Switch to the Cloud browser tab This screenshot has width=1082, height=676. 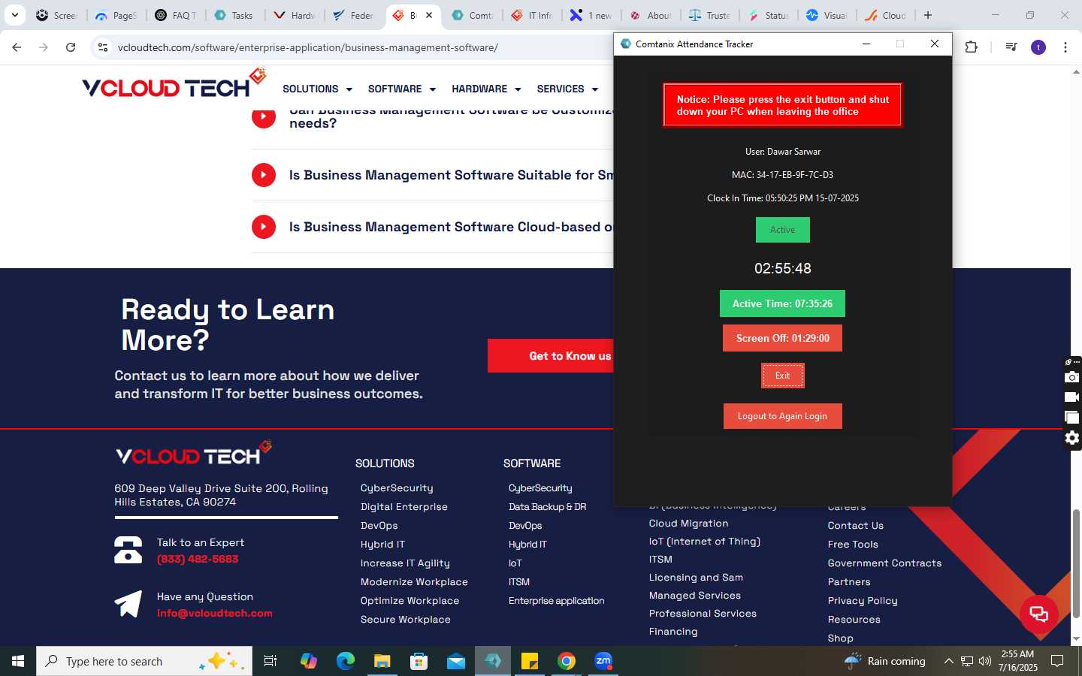pos(887,15)
